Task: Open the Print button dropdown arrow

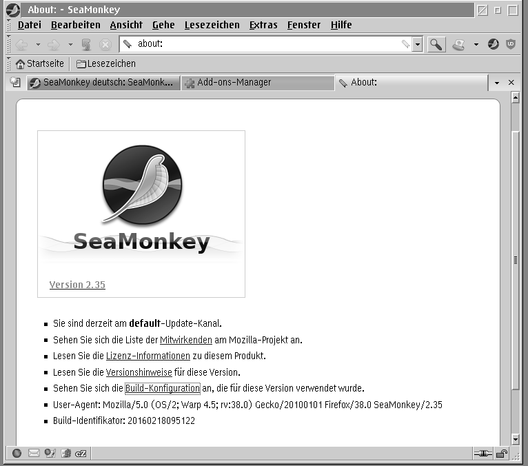Action: 476,44
